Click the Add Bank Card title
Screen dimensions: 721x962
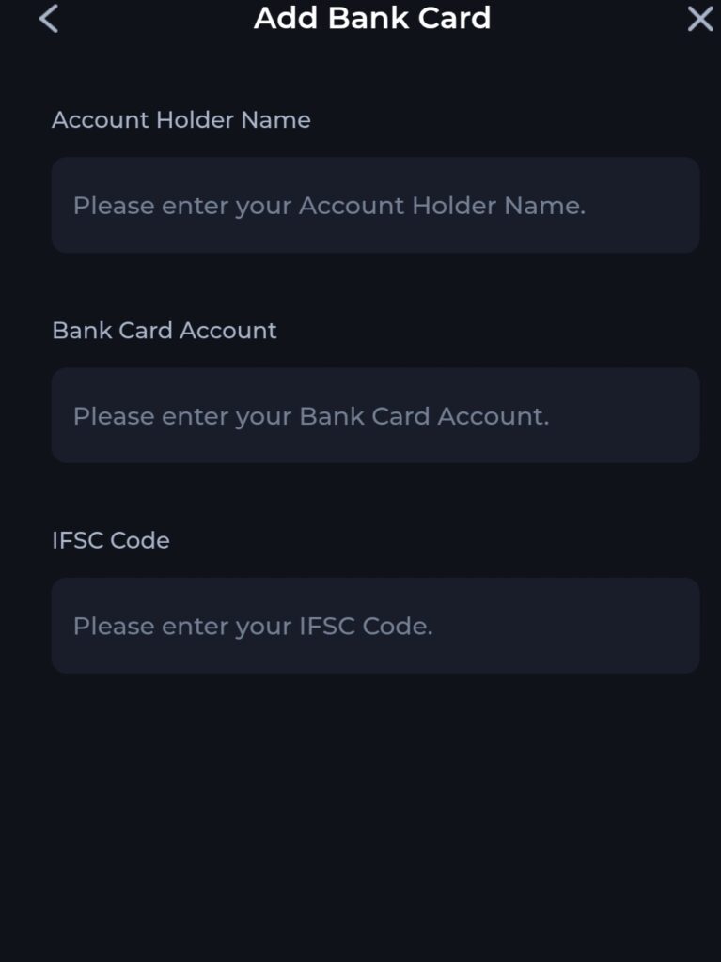pos(372,18)
